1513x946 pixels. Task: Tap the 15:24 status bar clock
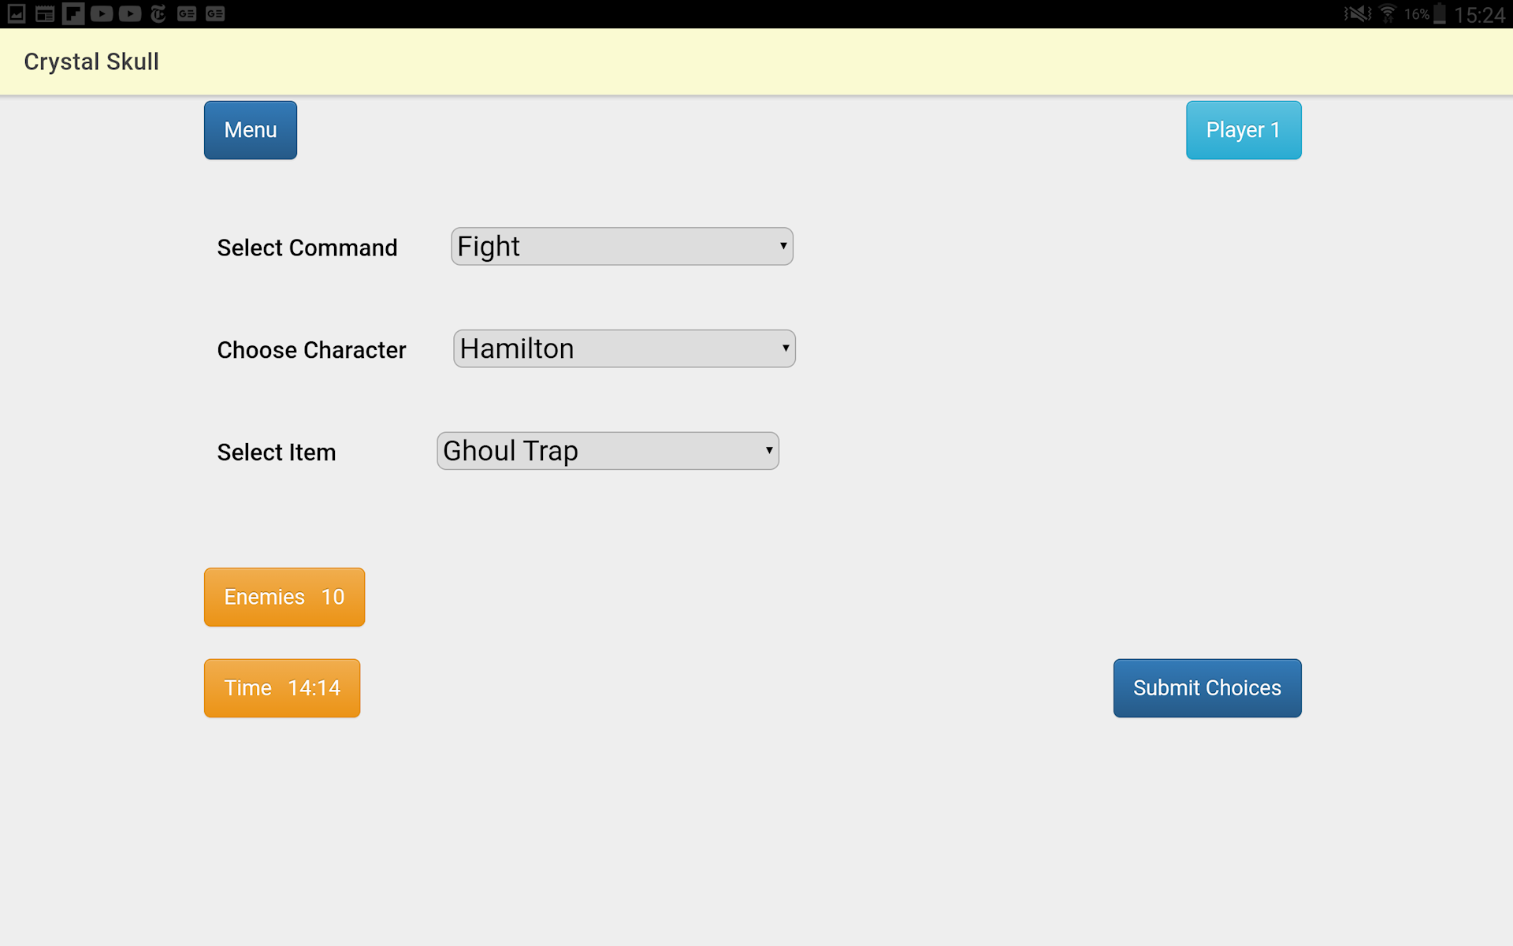pos(1479,14)
